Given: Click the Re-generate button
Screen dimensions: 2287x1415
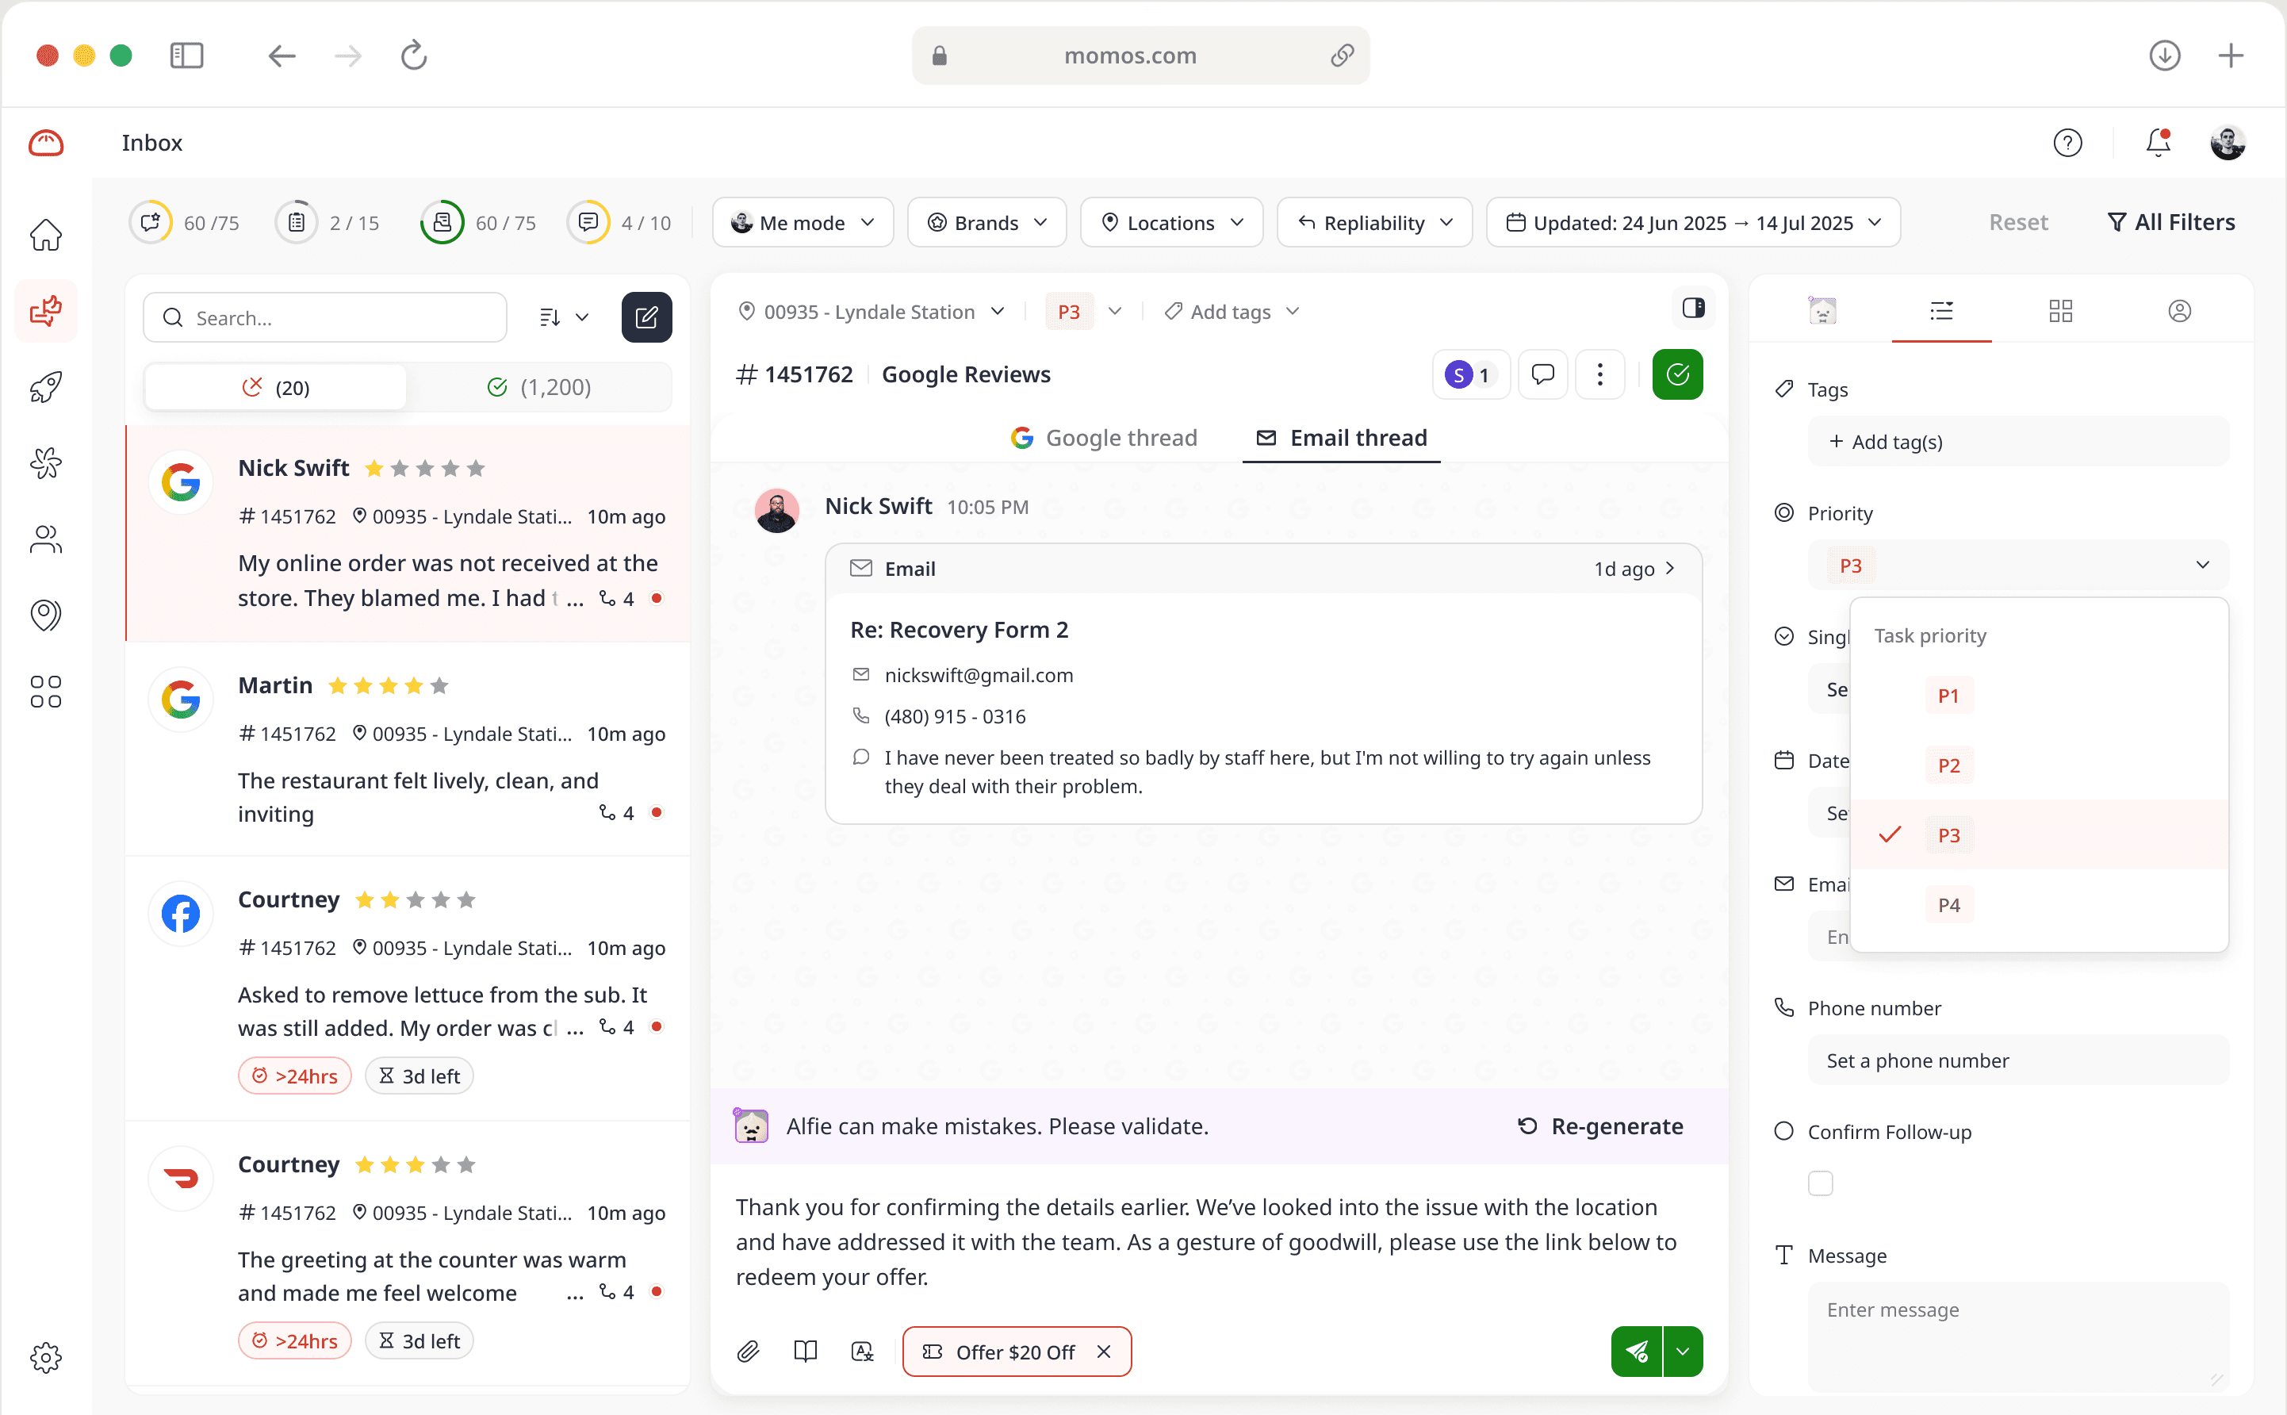Looking at the screenshot, I should (x=1600, y=1125).
